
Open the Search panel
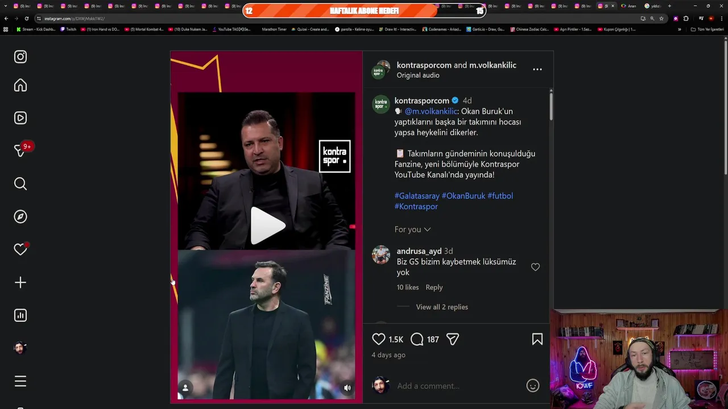pyautogui.click(x=20, y=183)
